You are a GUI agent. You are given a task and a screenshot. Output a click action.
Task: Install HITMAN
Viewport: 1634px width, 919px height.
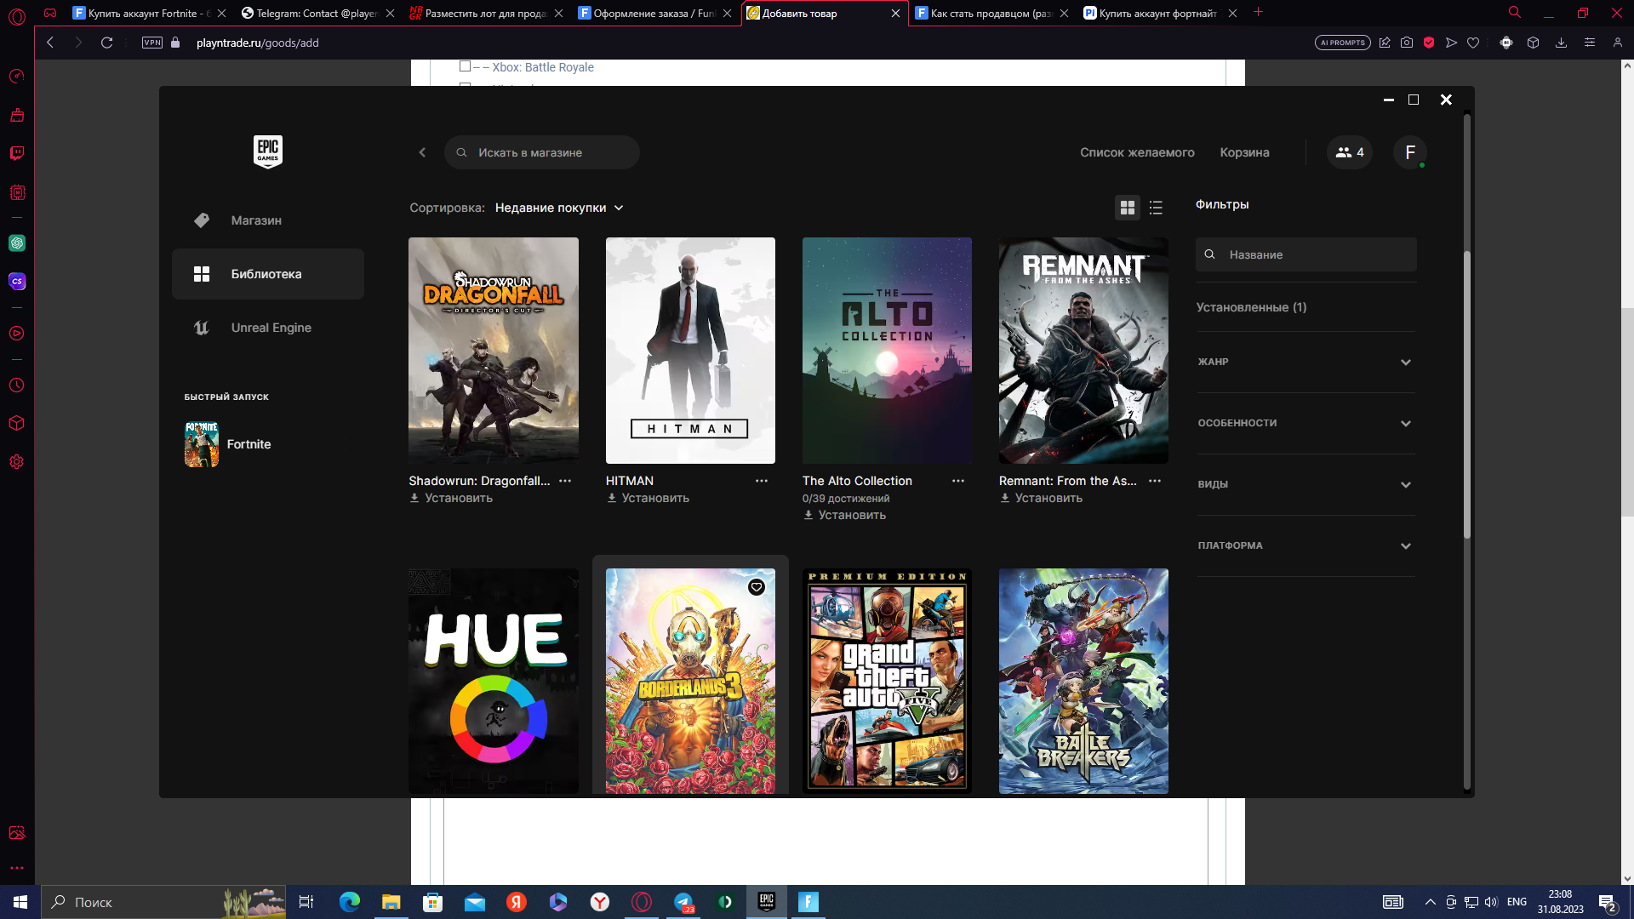(x=648, y=498)
